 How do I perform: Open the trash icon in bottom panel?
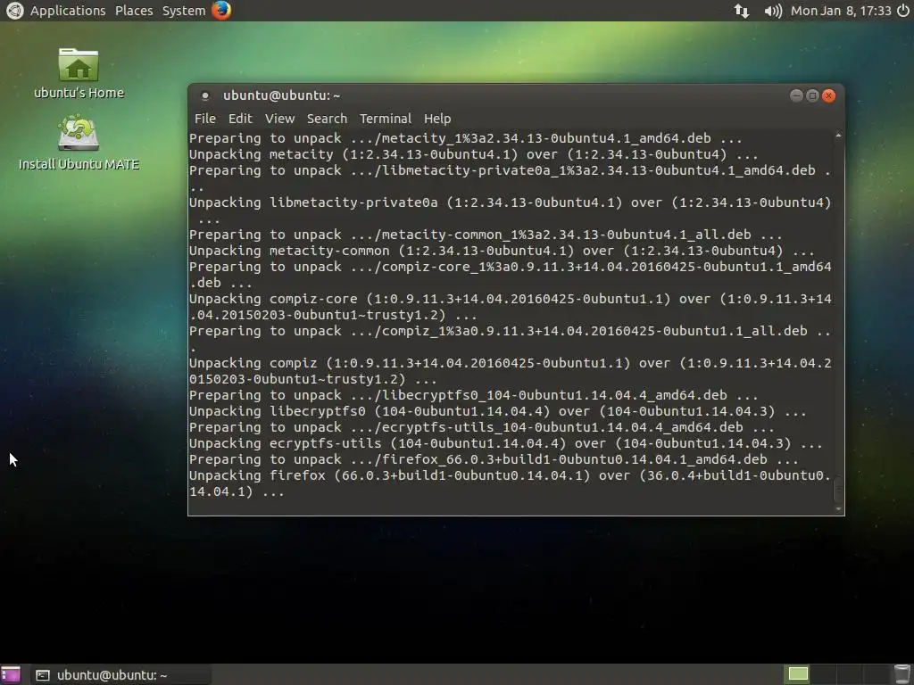pyautogui.click(x=902, y=674)
